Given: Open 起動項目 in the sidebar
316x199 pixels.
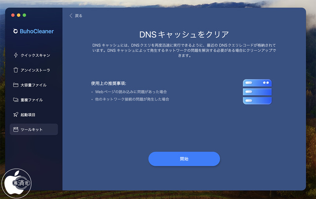Looking at the screenshot, I should (34, 115).
